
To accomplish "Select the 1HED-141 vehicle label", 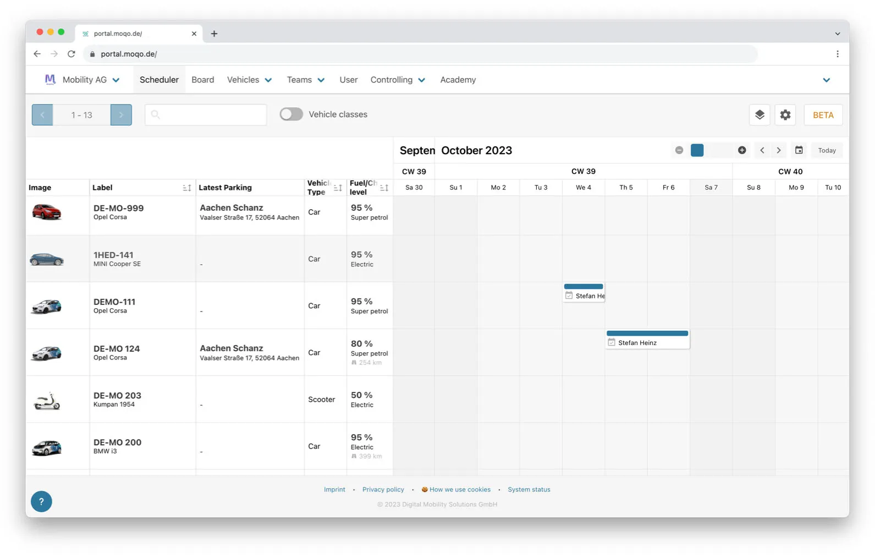I will tap(113, 255).
